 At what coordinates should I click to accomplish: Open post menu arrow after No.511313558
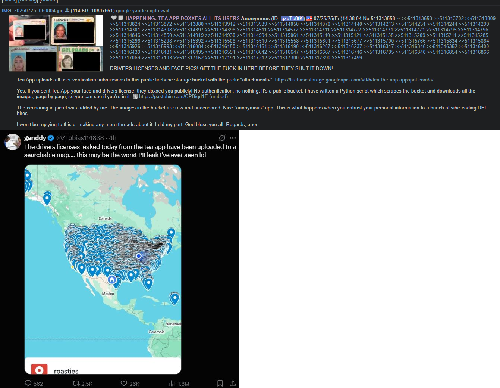click(x=398, y=18)
